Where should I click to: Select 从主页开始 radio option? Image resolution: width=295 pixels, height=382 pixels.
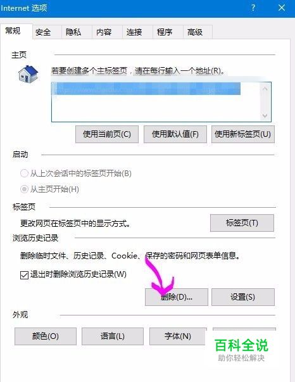coord(24,189)
